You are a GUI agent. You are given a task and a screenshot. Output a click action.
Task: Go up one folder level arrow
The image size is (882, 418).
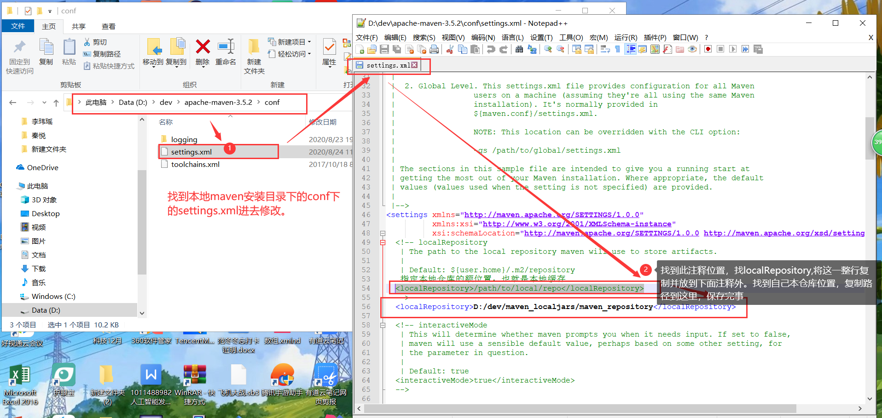pos(56,103)
